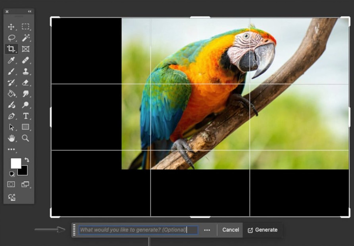
Task: Toggle Quick Mask mode
Action: [x=11, y=184]
